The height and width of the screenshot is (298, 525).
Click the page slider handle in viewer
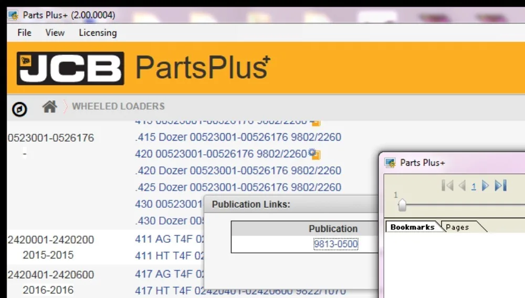coord(402,205)
